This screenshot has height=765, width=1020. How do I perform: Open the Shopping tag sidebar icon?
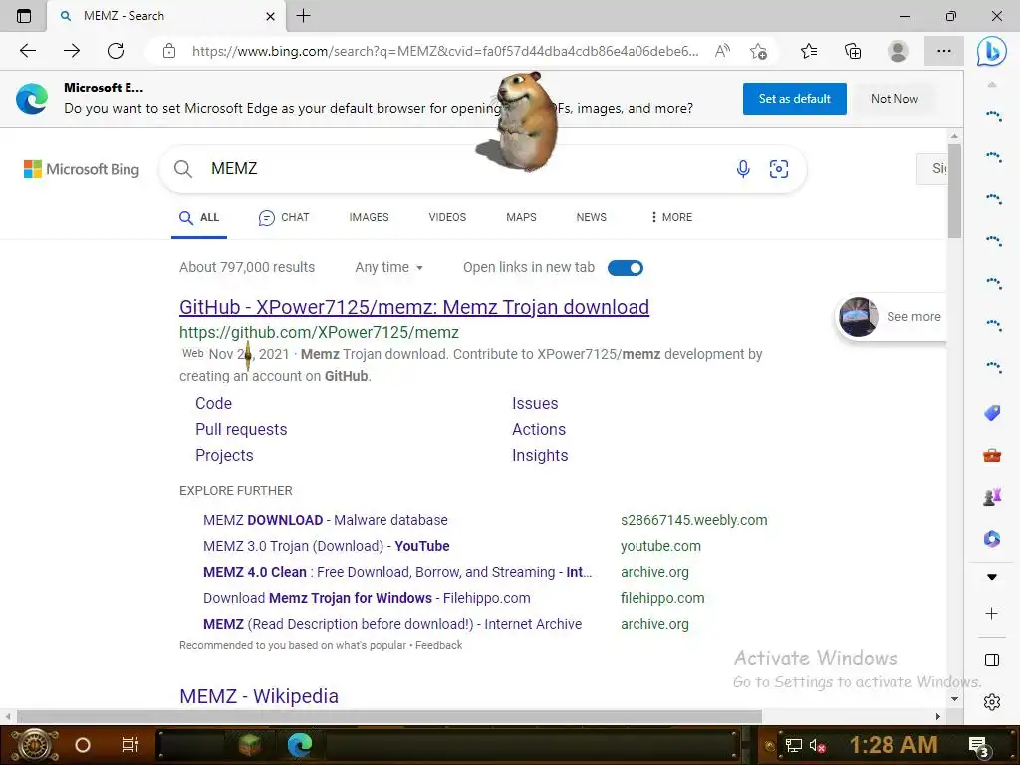992,413
